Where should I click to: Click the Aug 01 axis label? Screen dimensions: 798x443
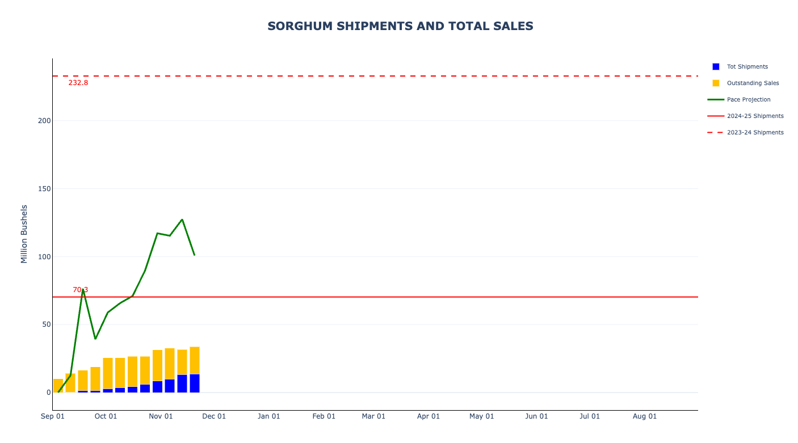click(x=645, y=416)
